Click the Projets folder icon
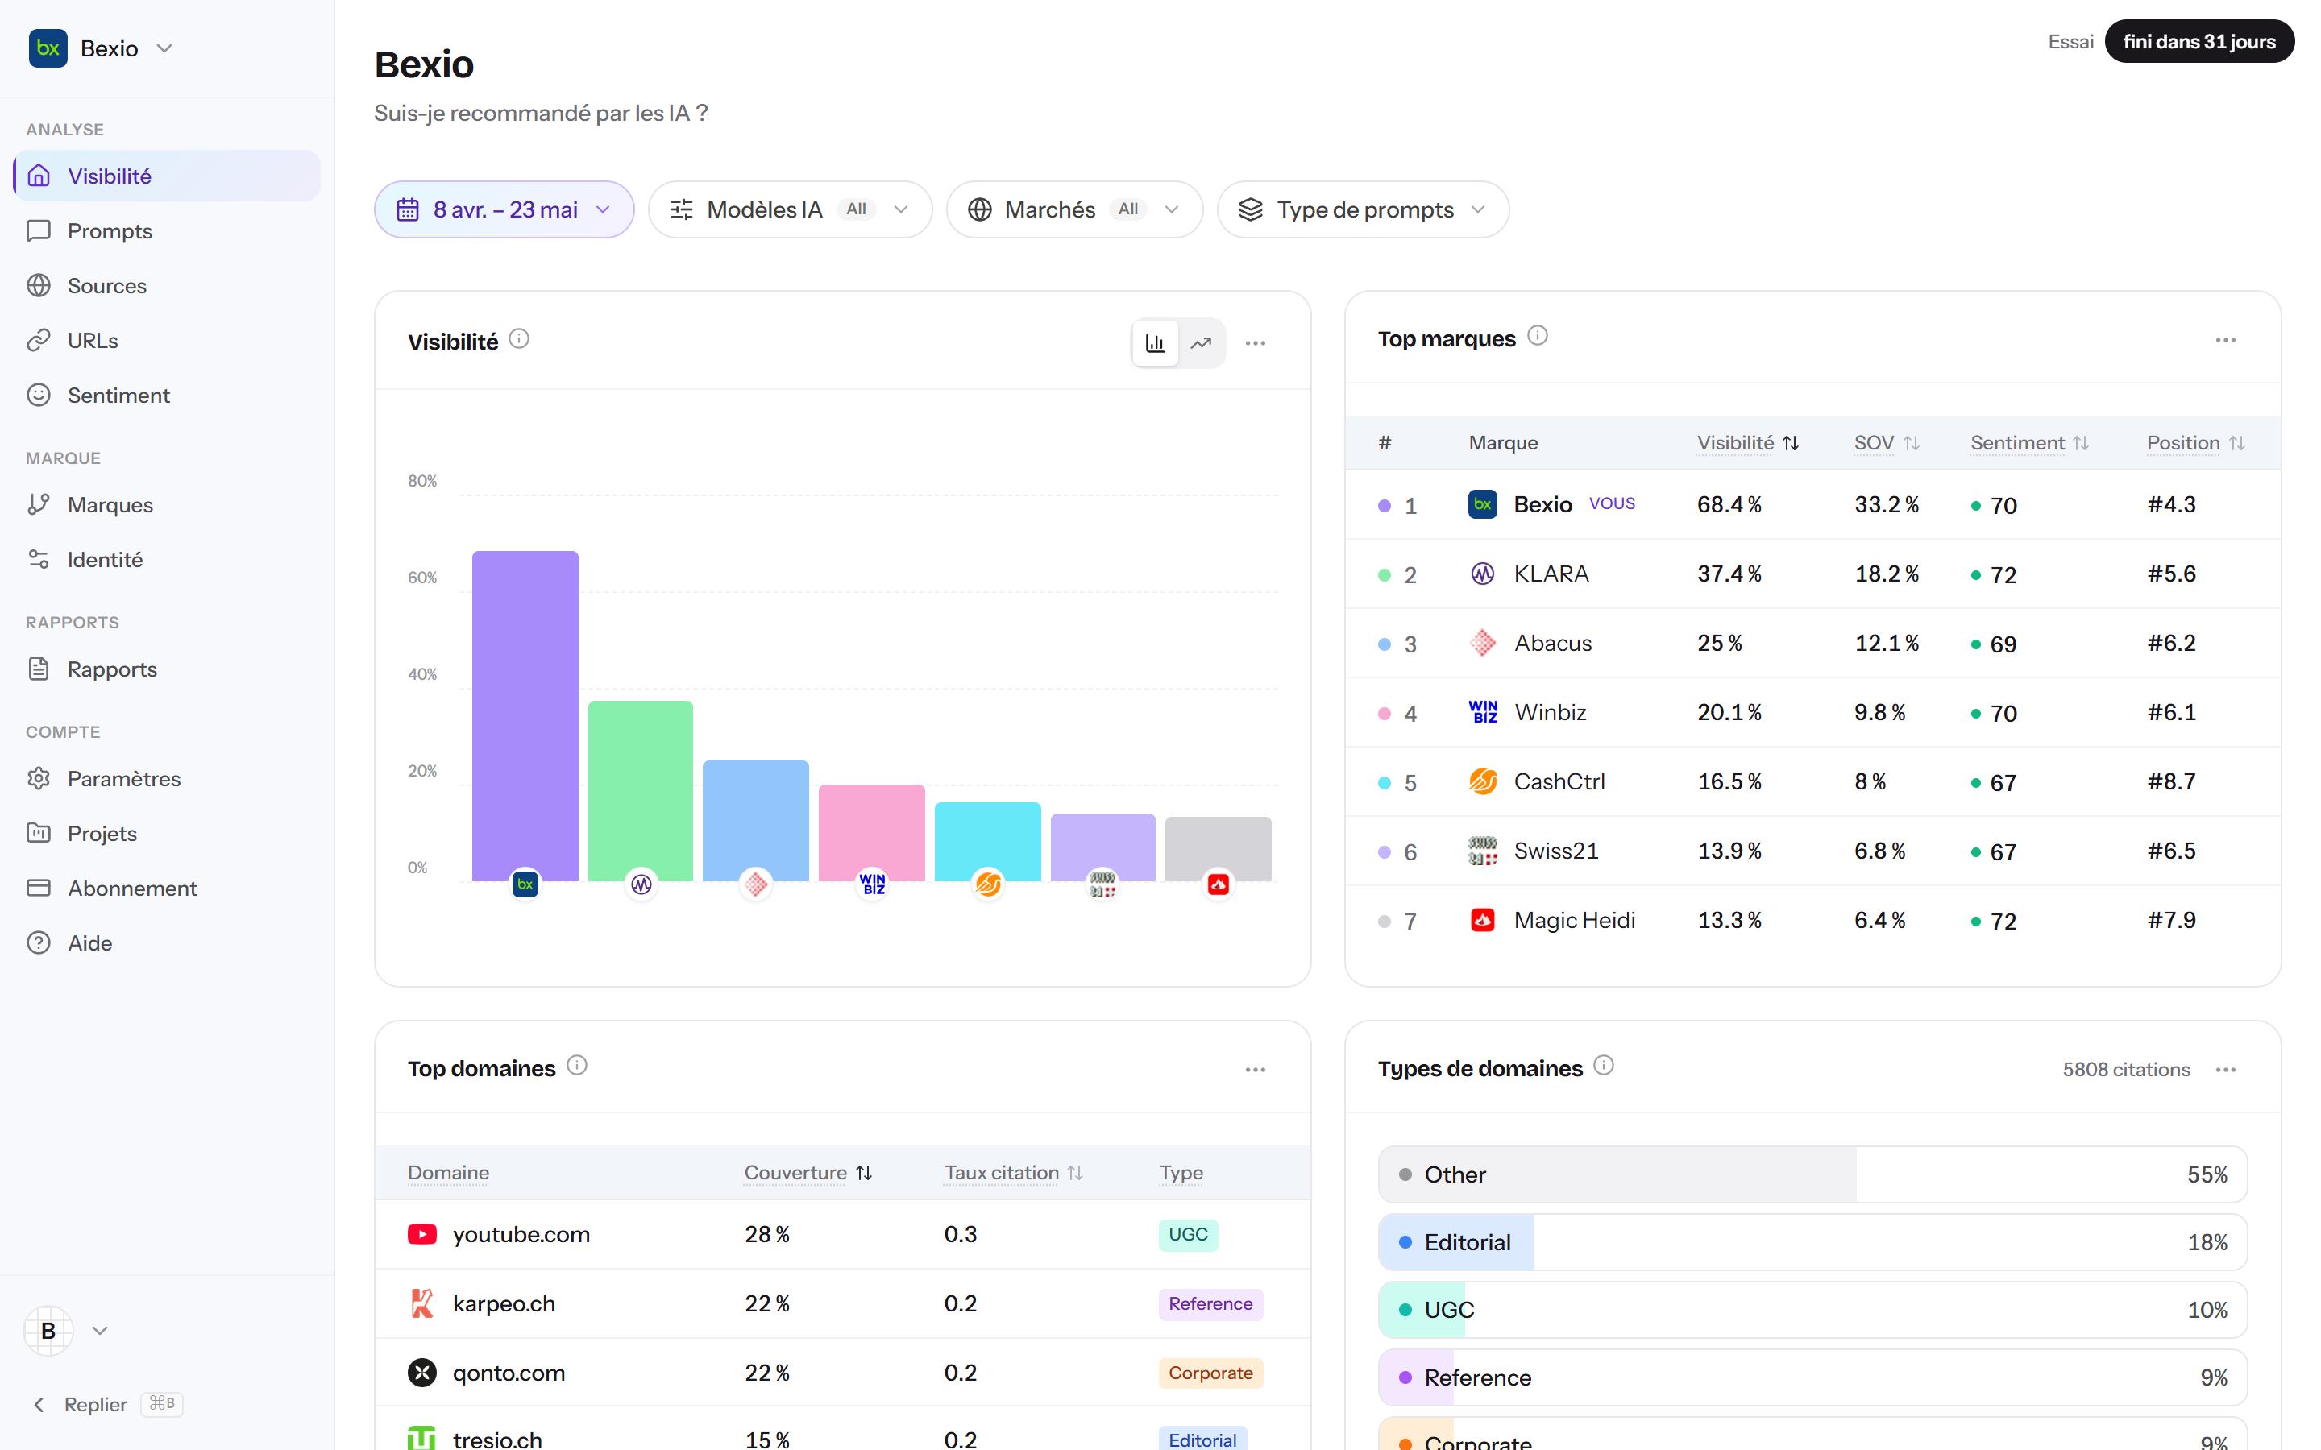The image size is (2321, 1450). [x=39, y=832]
